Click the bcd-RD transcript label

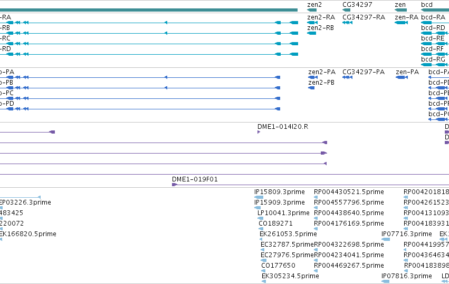433,28
